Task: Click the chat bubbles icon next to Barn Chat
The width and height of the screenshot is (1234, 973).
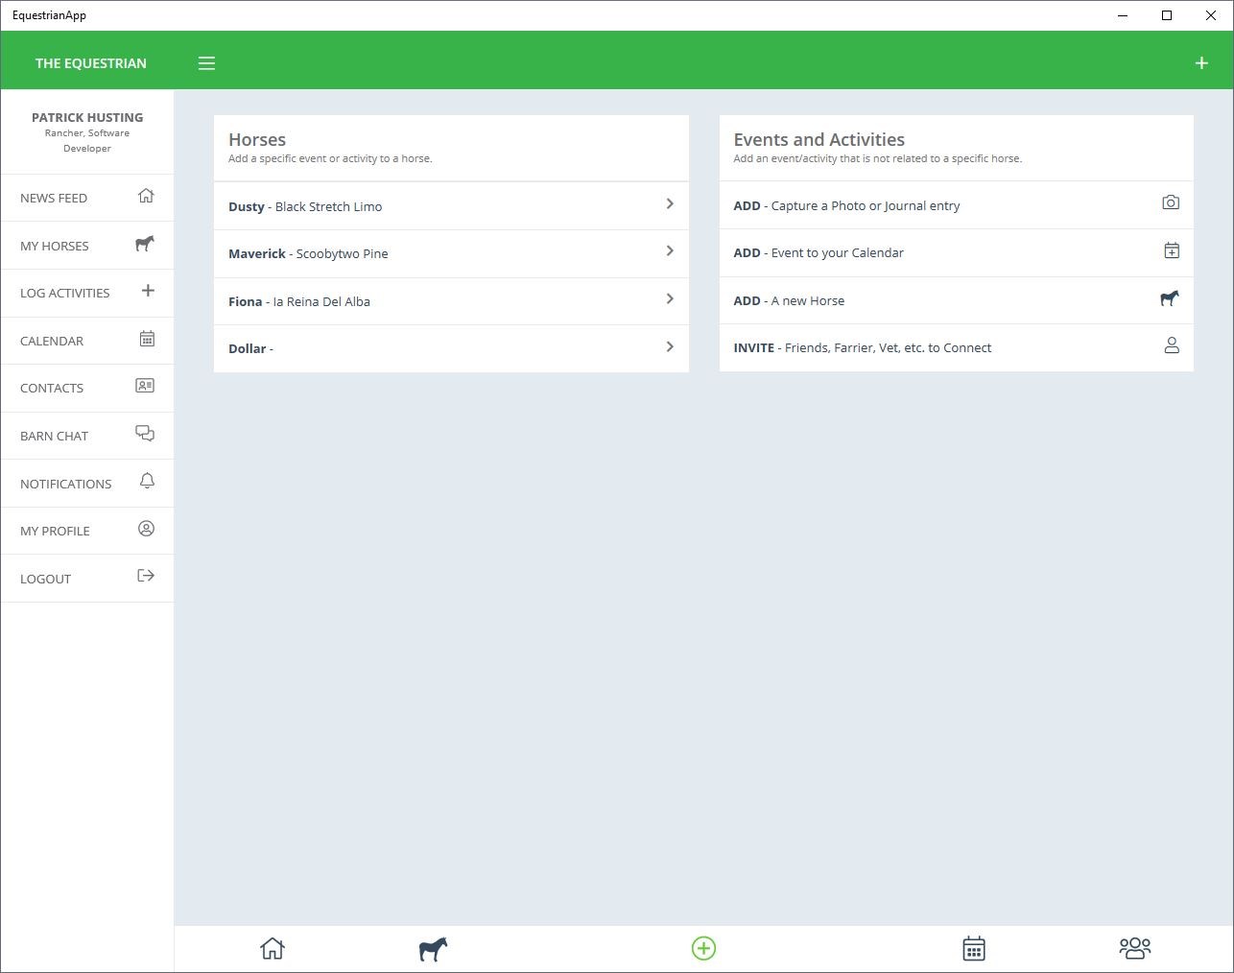Action: (x=145, y=434)
